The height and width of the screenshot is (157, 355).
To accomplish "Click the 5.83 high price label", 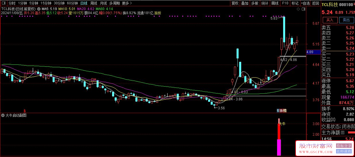I will 274,18.
